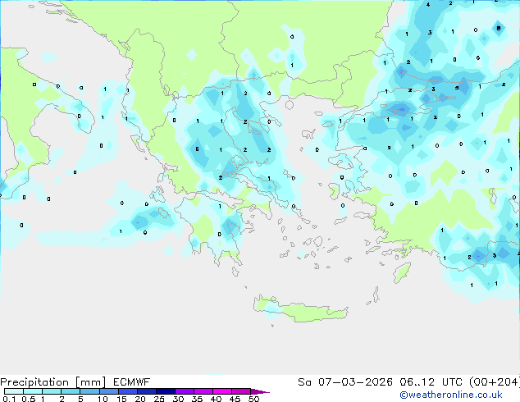This screenshot has width=520, height=402.
Task: Click the '06..12 UTC' time range text
Action: pyautogui.click(x=431, y=382)
